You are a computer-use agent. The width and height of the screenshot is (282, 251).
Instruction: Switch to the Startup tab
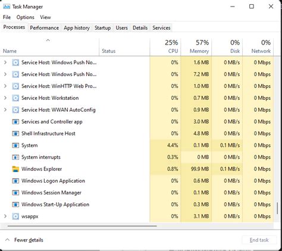[102, 28]
